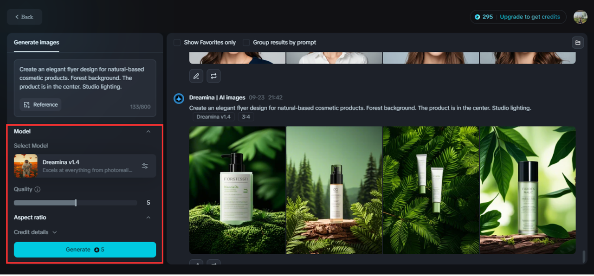
Task: Click the Dreamina AI images avatar icon
Action: [x=179, y=98]
